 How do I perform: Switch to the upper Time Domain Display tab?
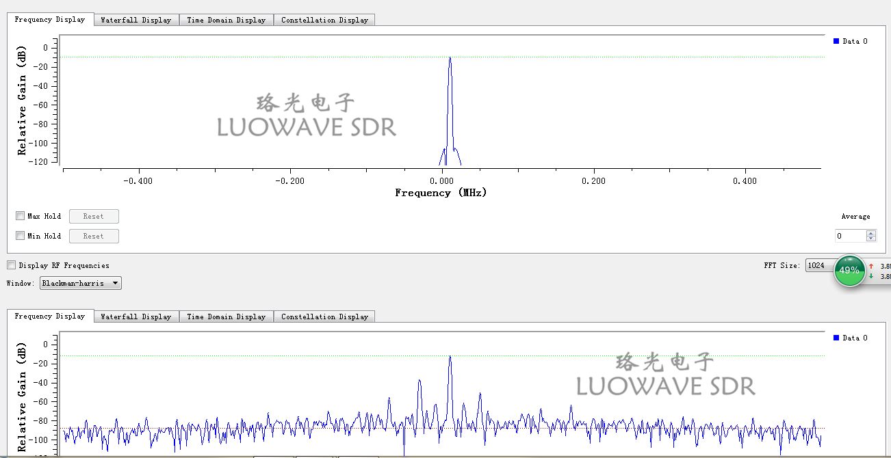point(227,20)
